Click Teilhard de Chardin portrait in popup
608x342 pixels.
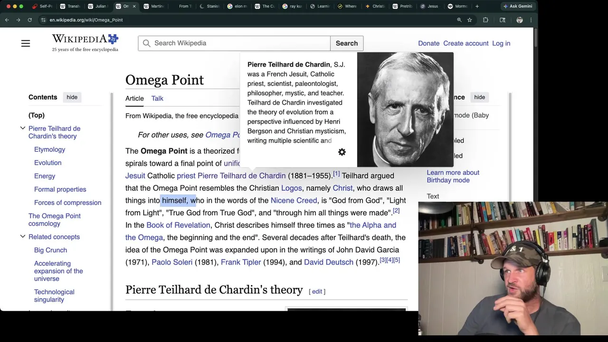(405, 109)
